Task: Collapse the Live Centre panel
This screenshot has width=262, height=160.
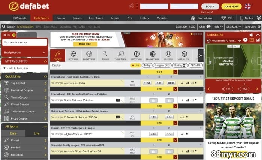Action: click(258, 35)
